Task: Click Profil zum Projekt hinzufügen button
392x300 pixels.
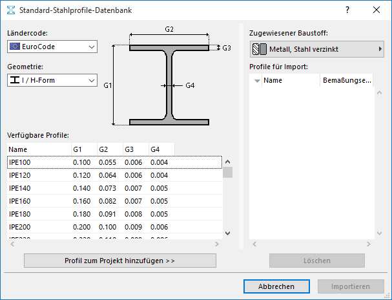Action: tap(120, 261)
